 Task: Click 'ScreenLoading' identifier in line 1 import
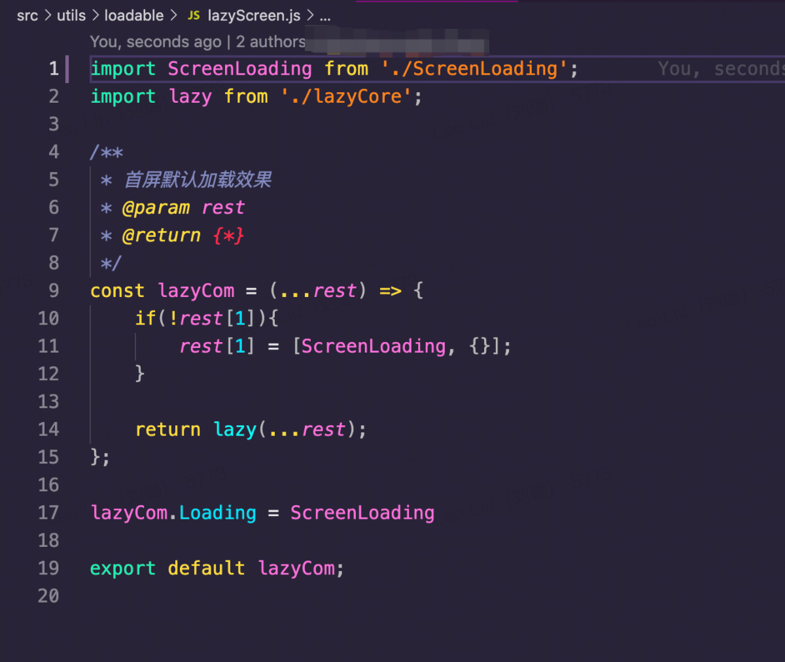[239, 69]
